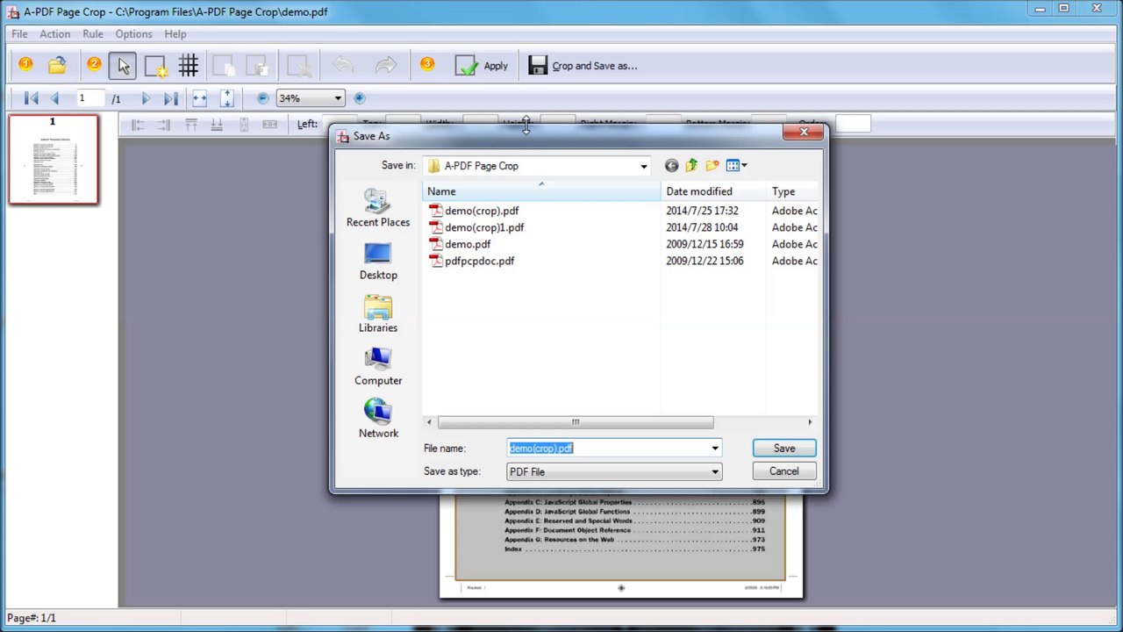Screen dimensions: 1123x632
Task: Click the open PDF folder toolbar icon
Action: (x=57, y=66)
